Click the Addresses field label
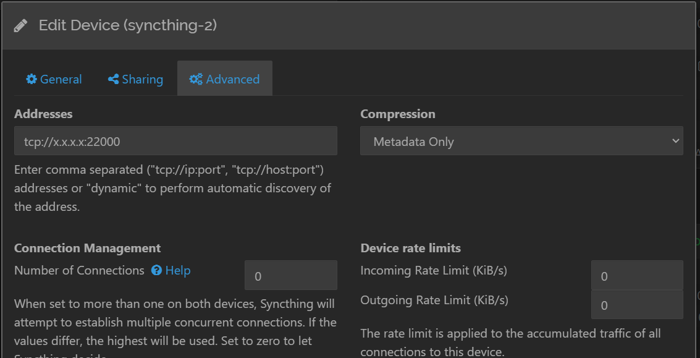The width and height of the screenshot is (700, 358). tap(43, 114)
